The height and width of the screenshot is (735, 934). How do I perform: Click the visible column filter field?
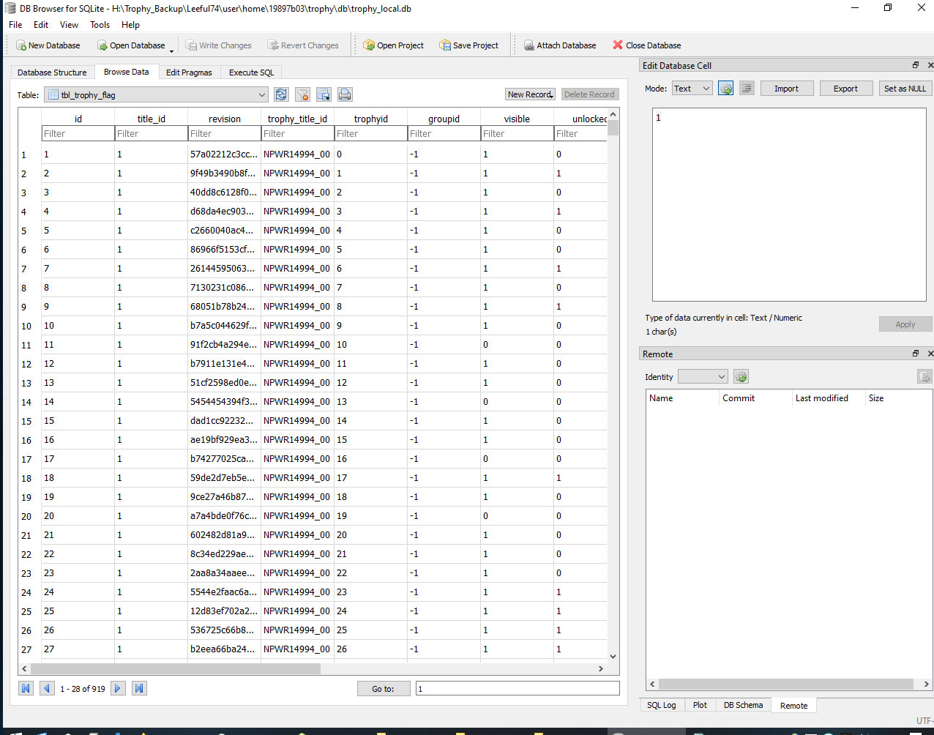click(517, 133)
